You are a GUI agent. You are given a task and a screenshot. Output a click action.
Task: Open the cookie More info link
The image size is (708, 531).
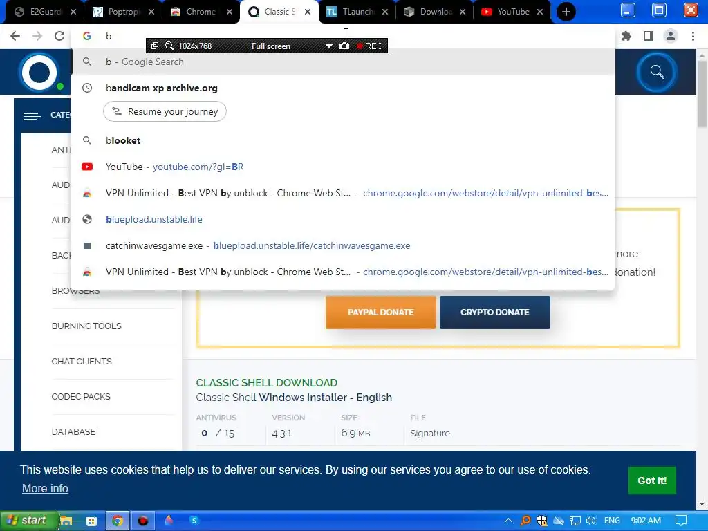click(45, 489)
